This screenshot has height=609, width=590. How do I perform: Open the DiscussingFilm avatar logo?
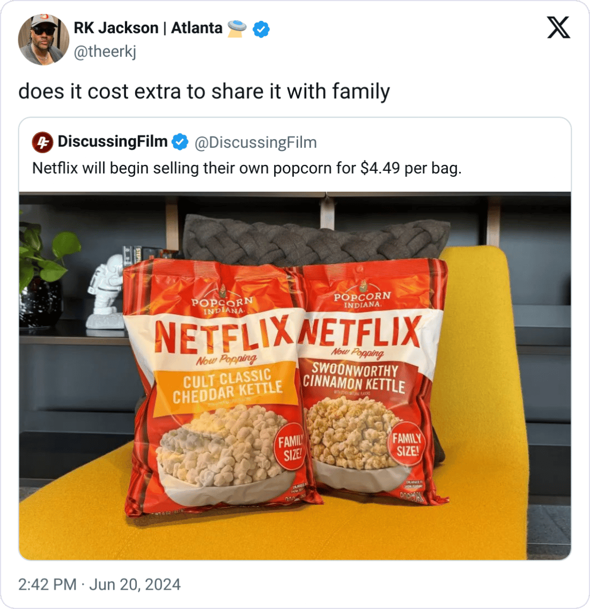42,142
